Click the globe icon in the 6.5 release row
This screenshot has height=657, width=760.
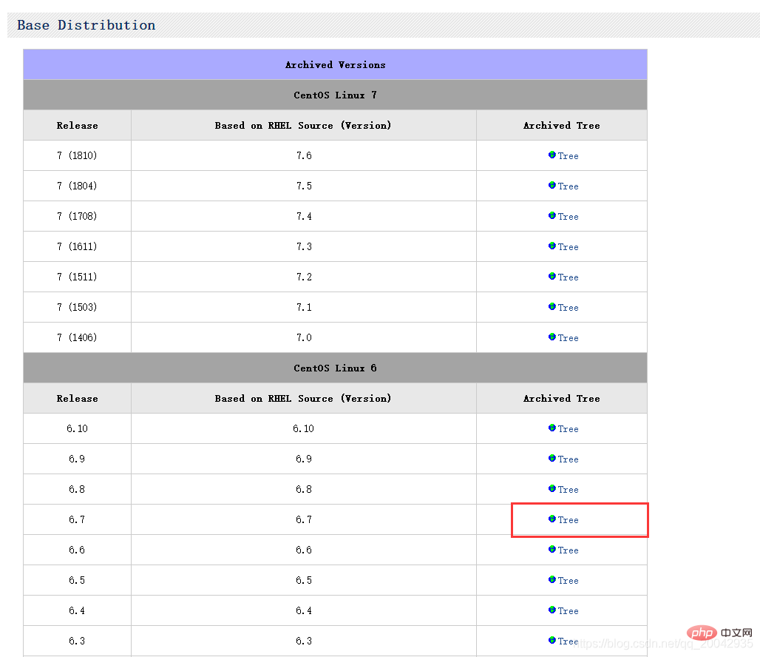pyautogui.click(x=552, y=579)
